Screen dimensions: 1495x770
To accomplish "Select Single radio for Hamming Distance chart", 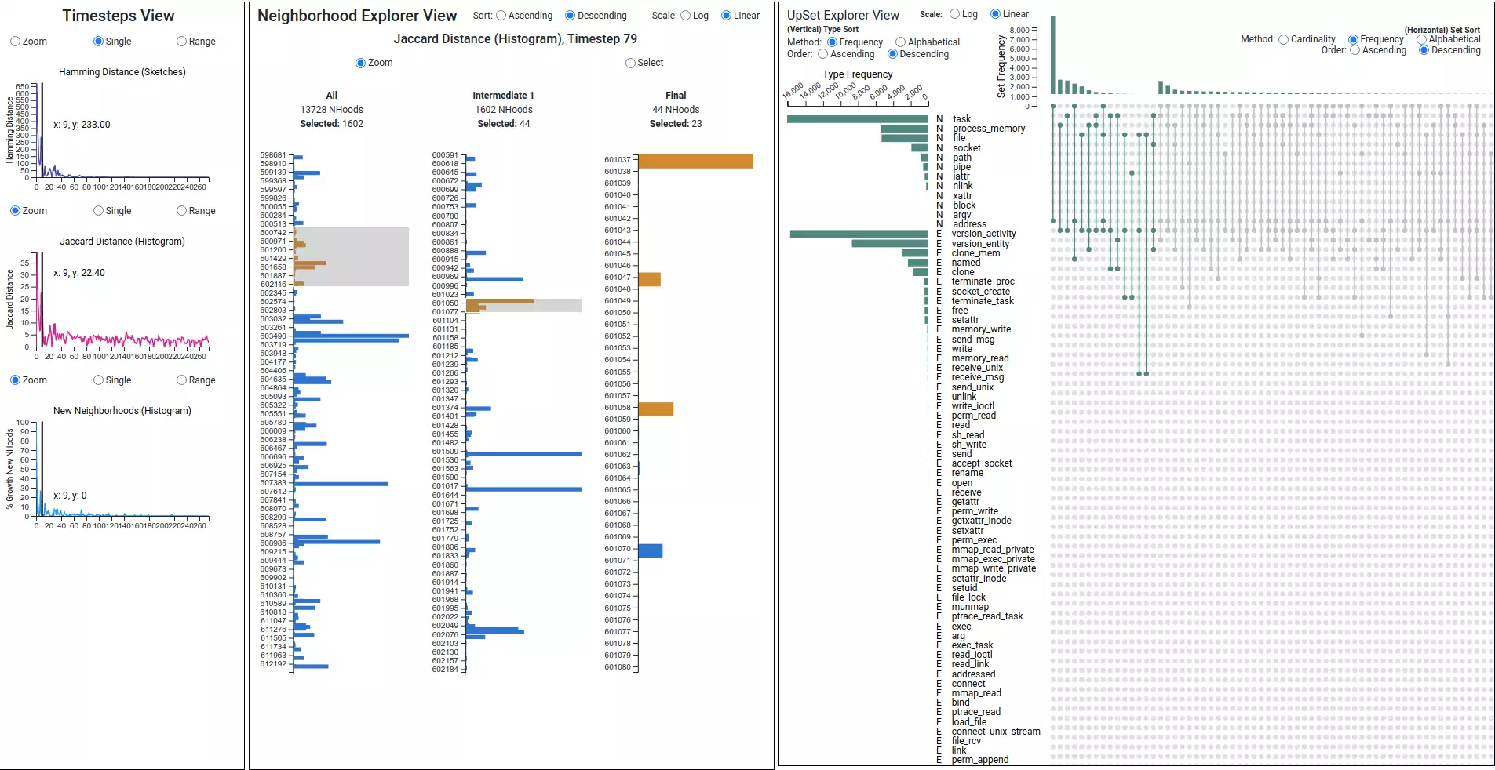I will click(98, 42).
